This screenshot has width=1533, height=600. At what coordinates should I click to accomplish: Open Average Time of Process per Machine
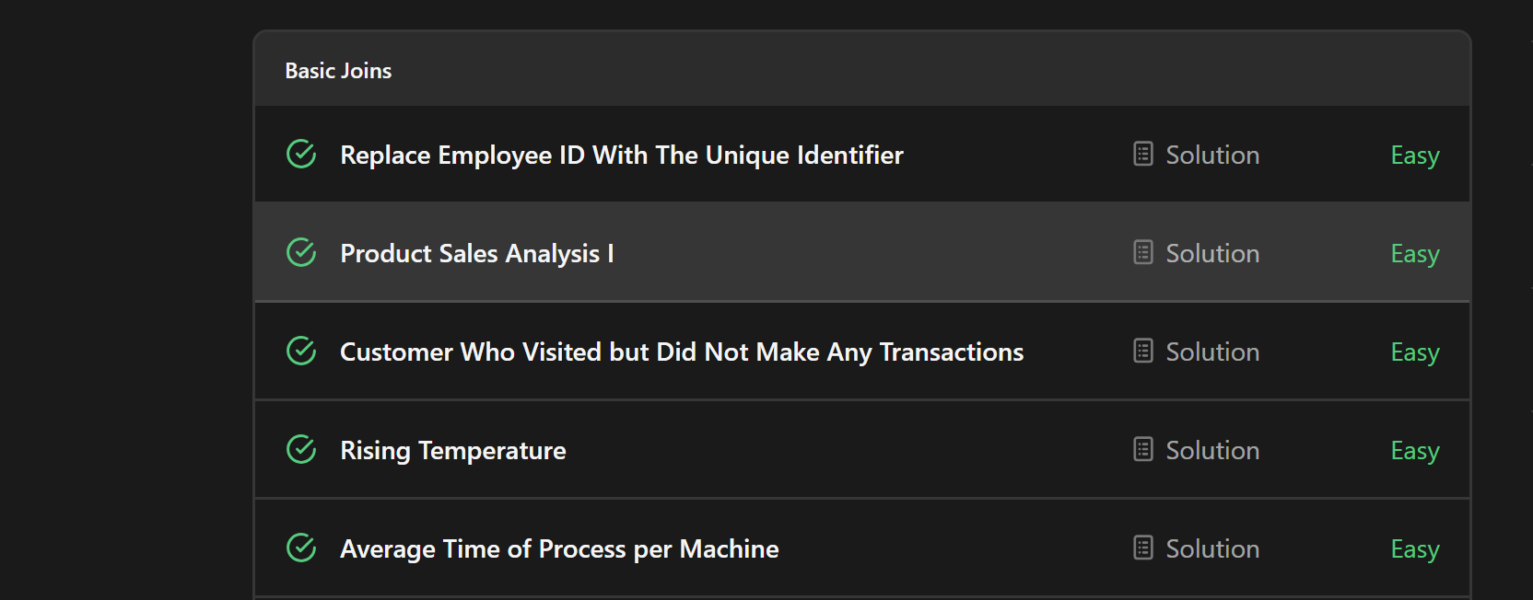(x=559, y=549)
